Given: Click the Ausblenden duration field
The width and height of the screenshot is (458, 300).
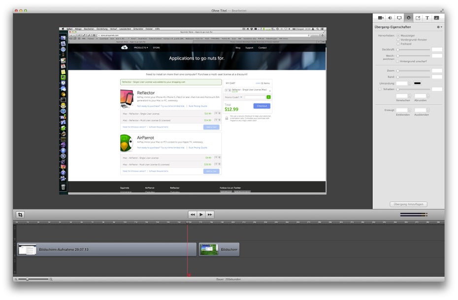Looking at the screenshot, I should 420,110.
